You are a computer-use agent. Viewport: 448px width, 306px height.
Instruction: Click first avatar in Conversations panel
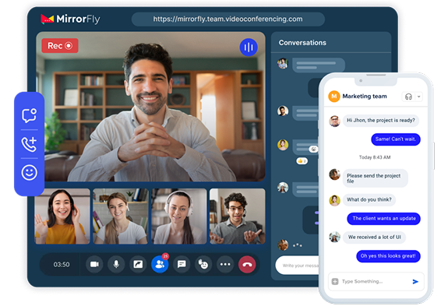tap(283, 63)
